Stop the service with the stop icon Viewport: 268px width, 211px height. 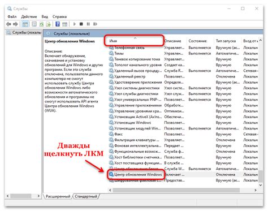click(x=81, y=24)
